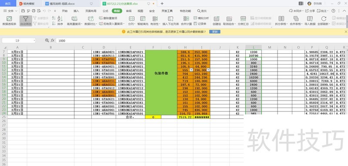Image resolution: width=348 pixels, height=166 pixels.
Task: Open 分列 text to columns
Action: pyautogui.click(x=131, y=21)
